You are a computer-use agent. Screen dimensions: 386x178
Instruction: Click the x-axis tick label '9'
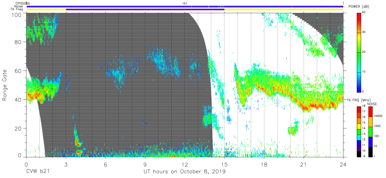click(145, 164)
